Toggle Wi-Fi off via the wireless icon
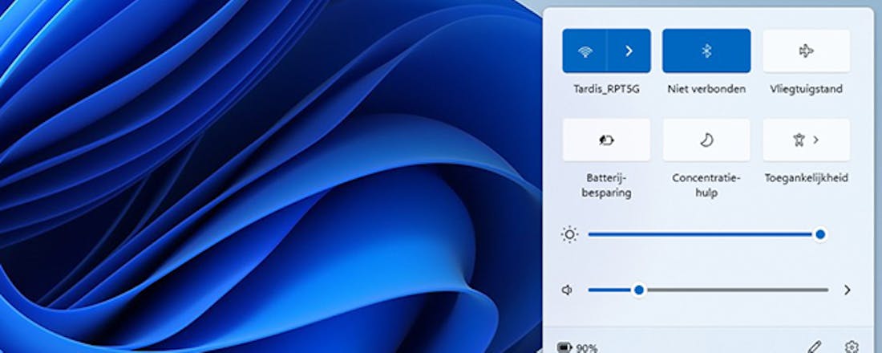 585,51
